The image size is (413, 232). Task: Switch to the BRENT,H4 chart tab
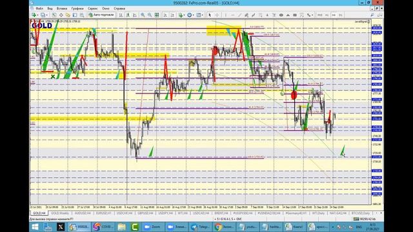pos(221,213)
